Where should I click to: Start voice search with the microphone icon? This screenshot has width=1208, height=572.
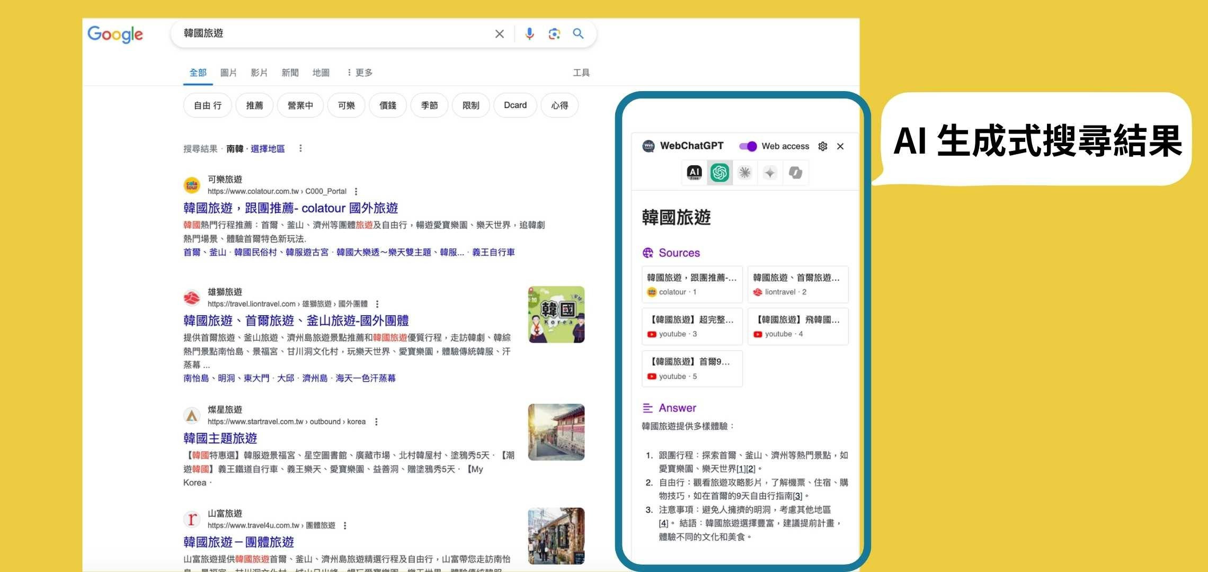[x=529, y=34]
